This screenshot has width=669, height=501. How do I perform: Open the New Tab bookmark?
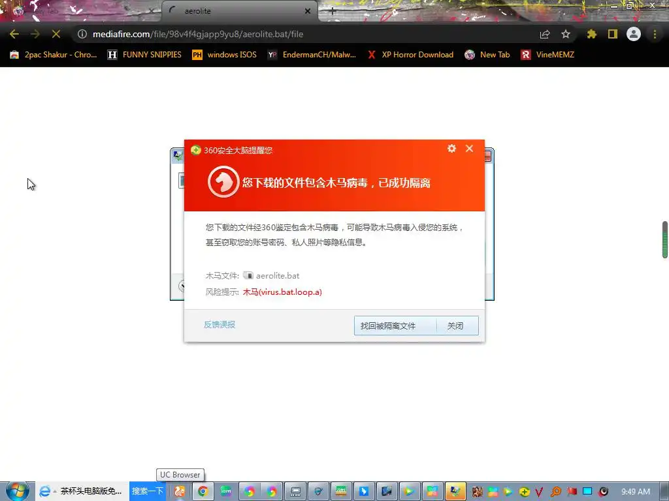[487, 55]
